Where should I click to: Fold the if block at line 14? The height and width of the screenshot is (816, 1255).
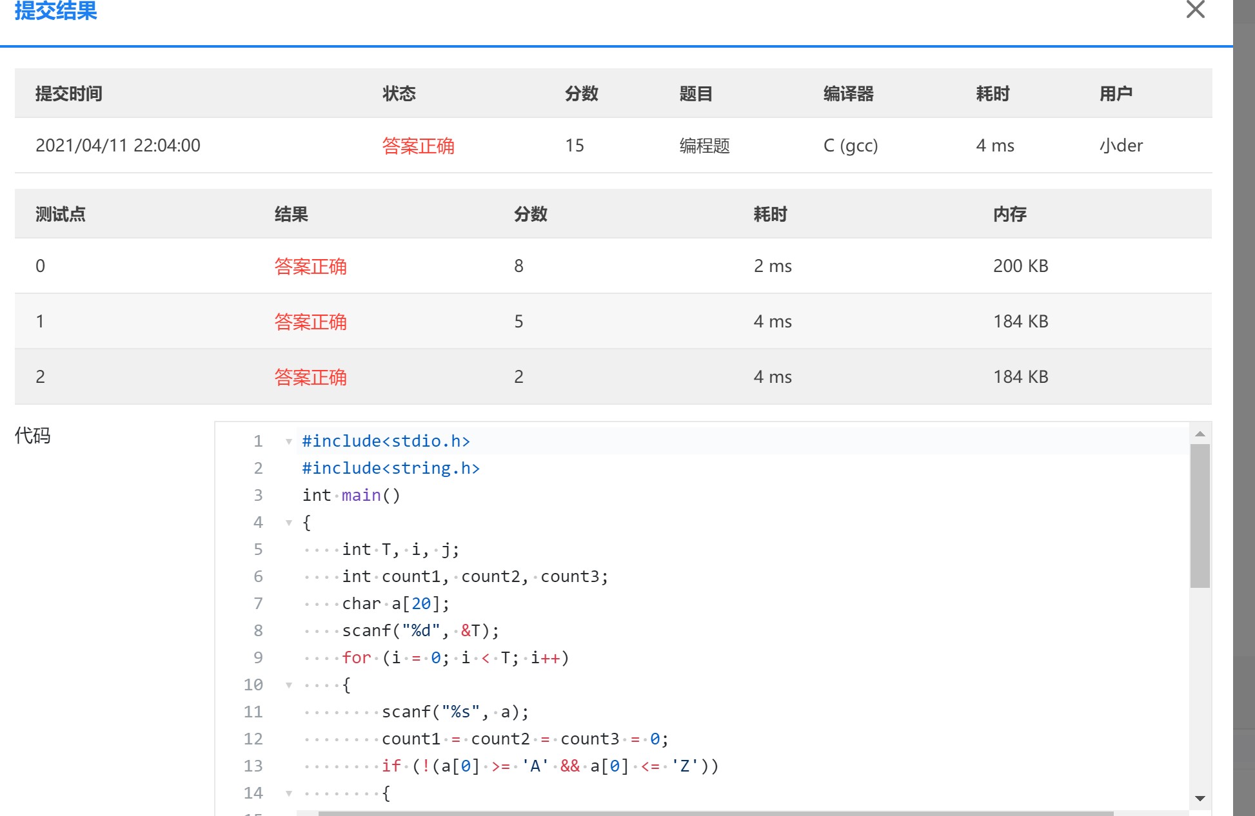pyautogui.click(x=288, y=793)
